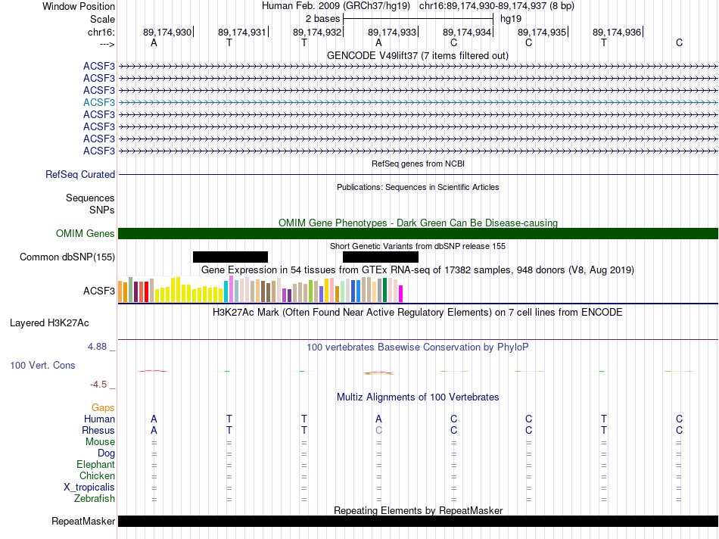Viewport: 719px width, 539px height.
Task: Click dbSNP variant block at base 89,174,933
Action: click(380, 257)
